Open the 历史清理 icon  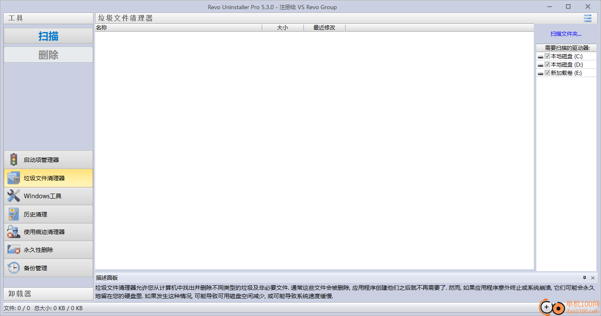tap(14, 214)
